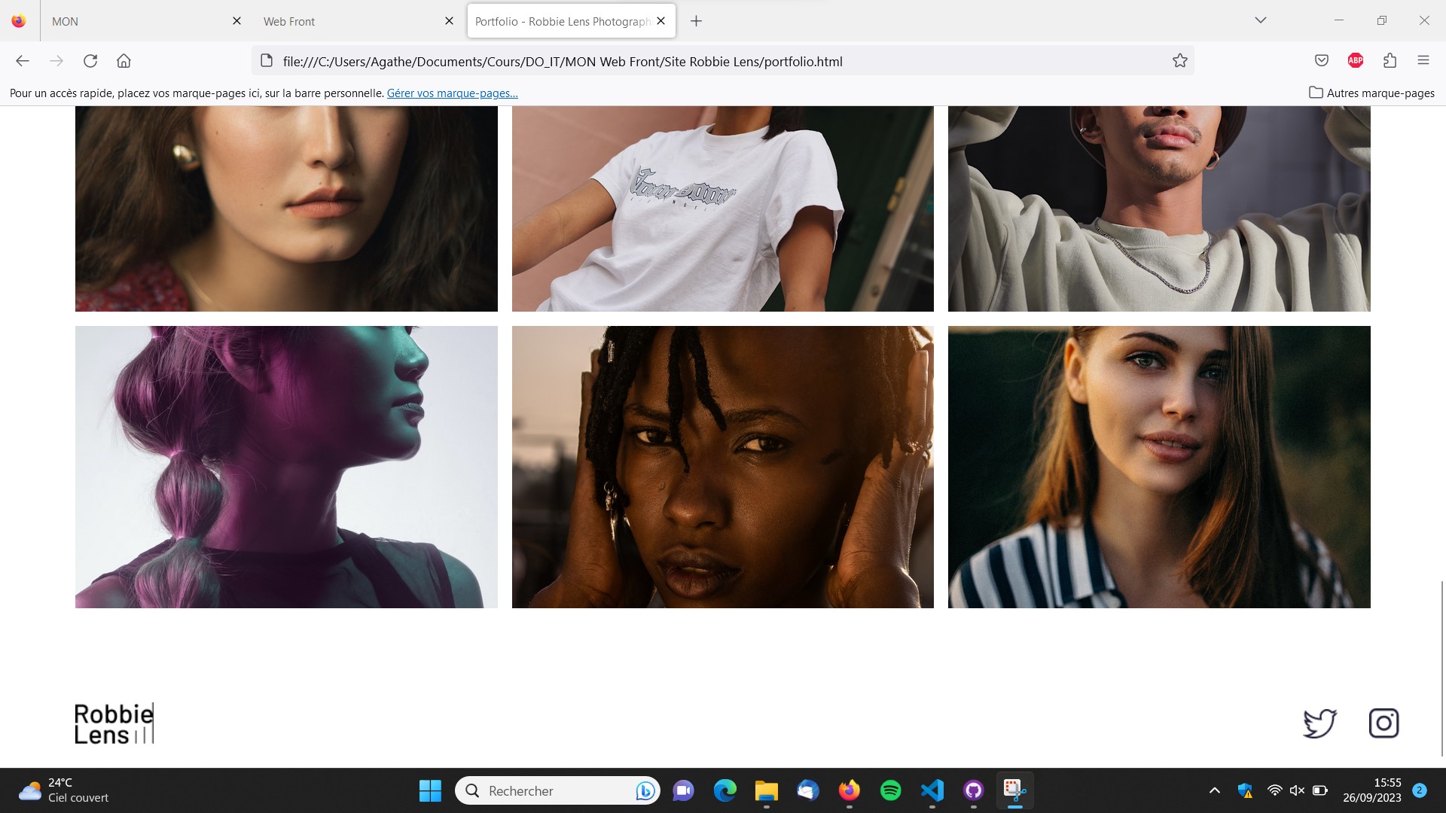Expand the list all tabs chevron
Viewport: 1446px width, 813px height.
(x=1260, y=20)
